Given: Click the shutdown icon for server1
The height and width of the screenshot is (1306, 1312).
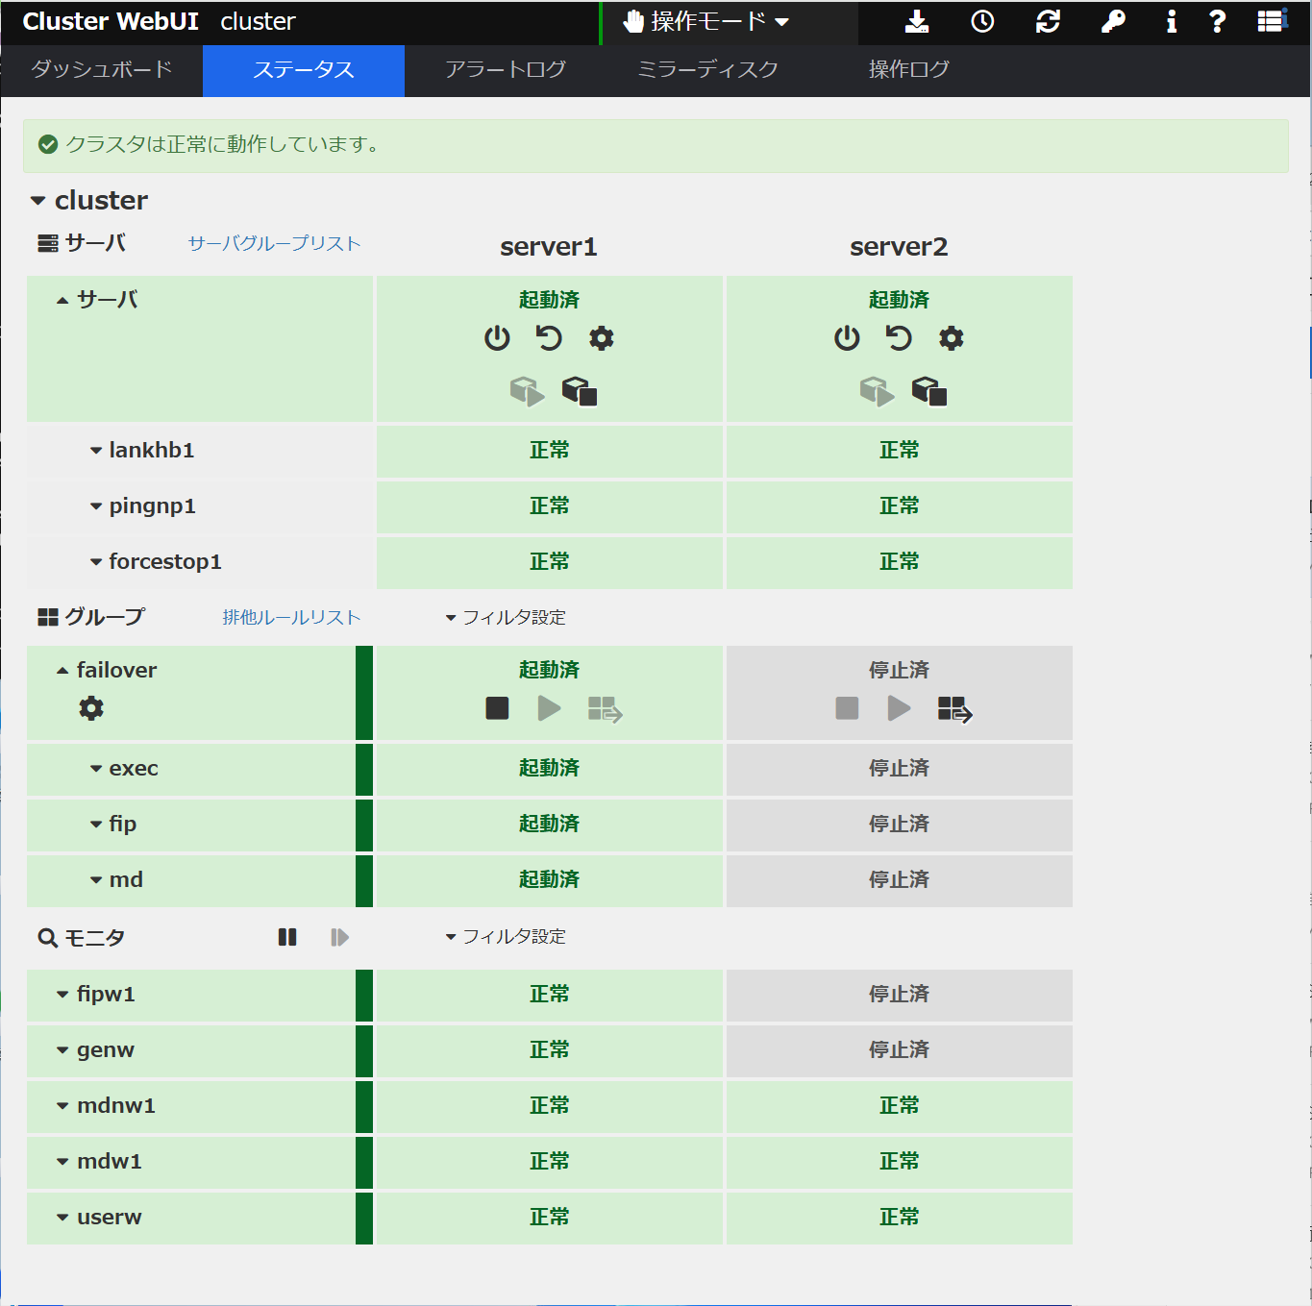Looking at the screenshot, I should (x=497, y=338).
